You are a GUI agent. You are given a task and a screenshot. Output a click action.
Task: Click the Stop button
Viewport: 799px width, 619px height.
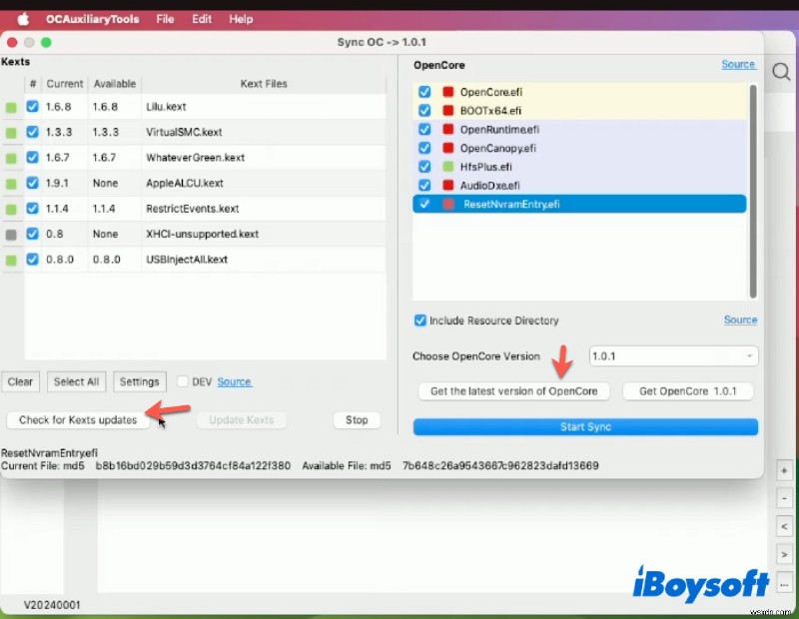[357, 420]
